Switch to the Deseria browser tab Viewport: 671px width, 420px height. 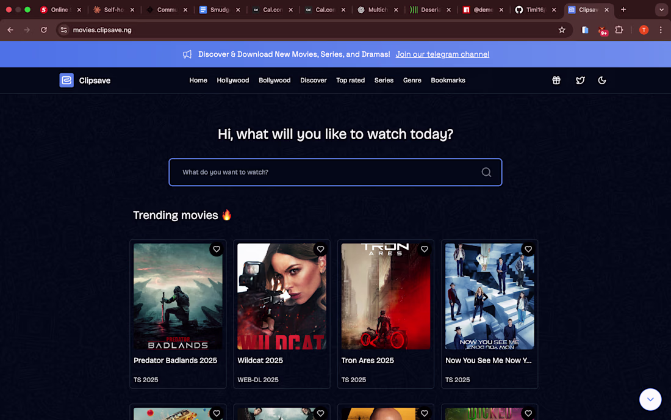click(430, 9)
